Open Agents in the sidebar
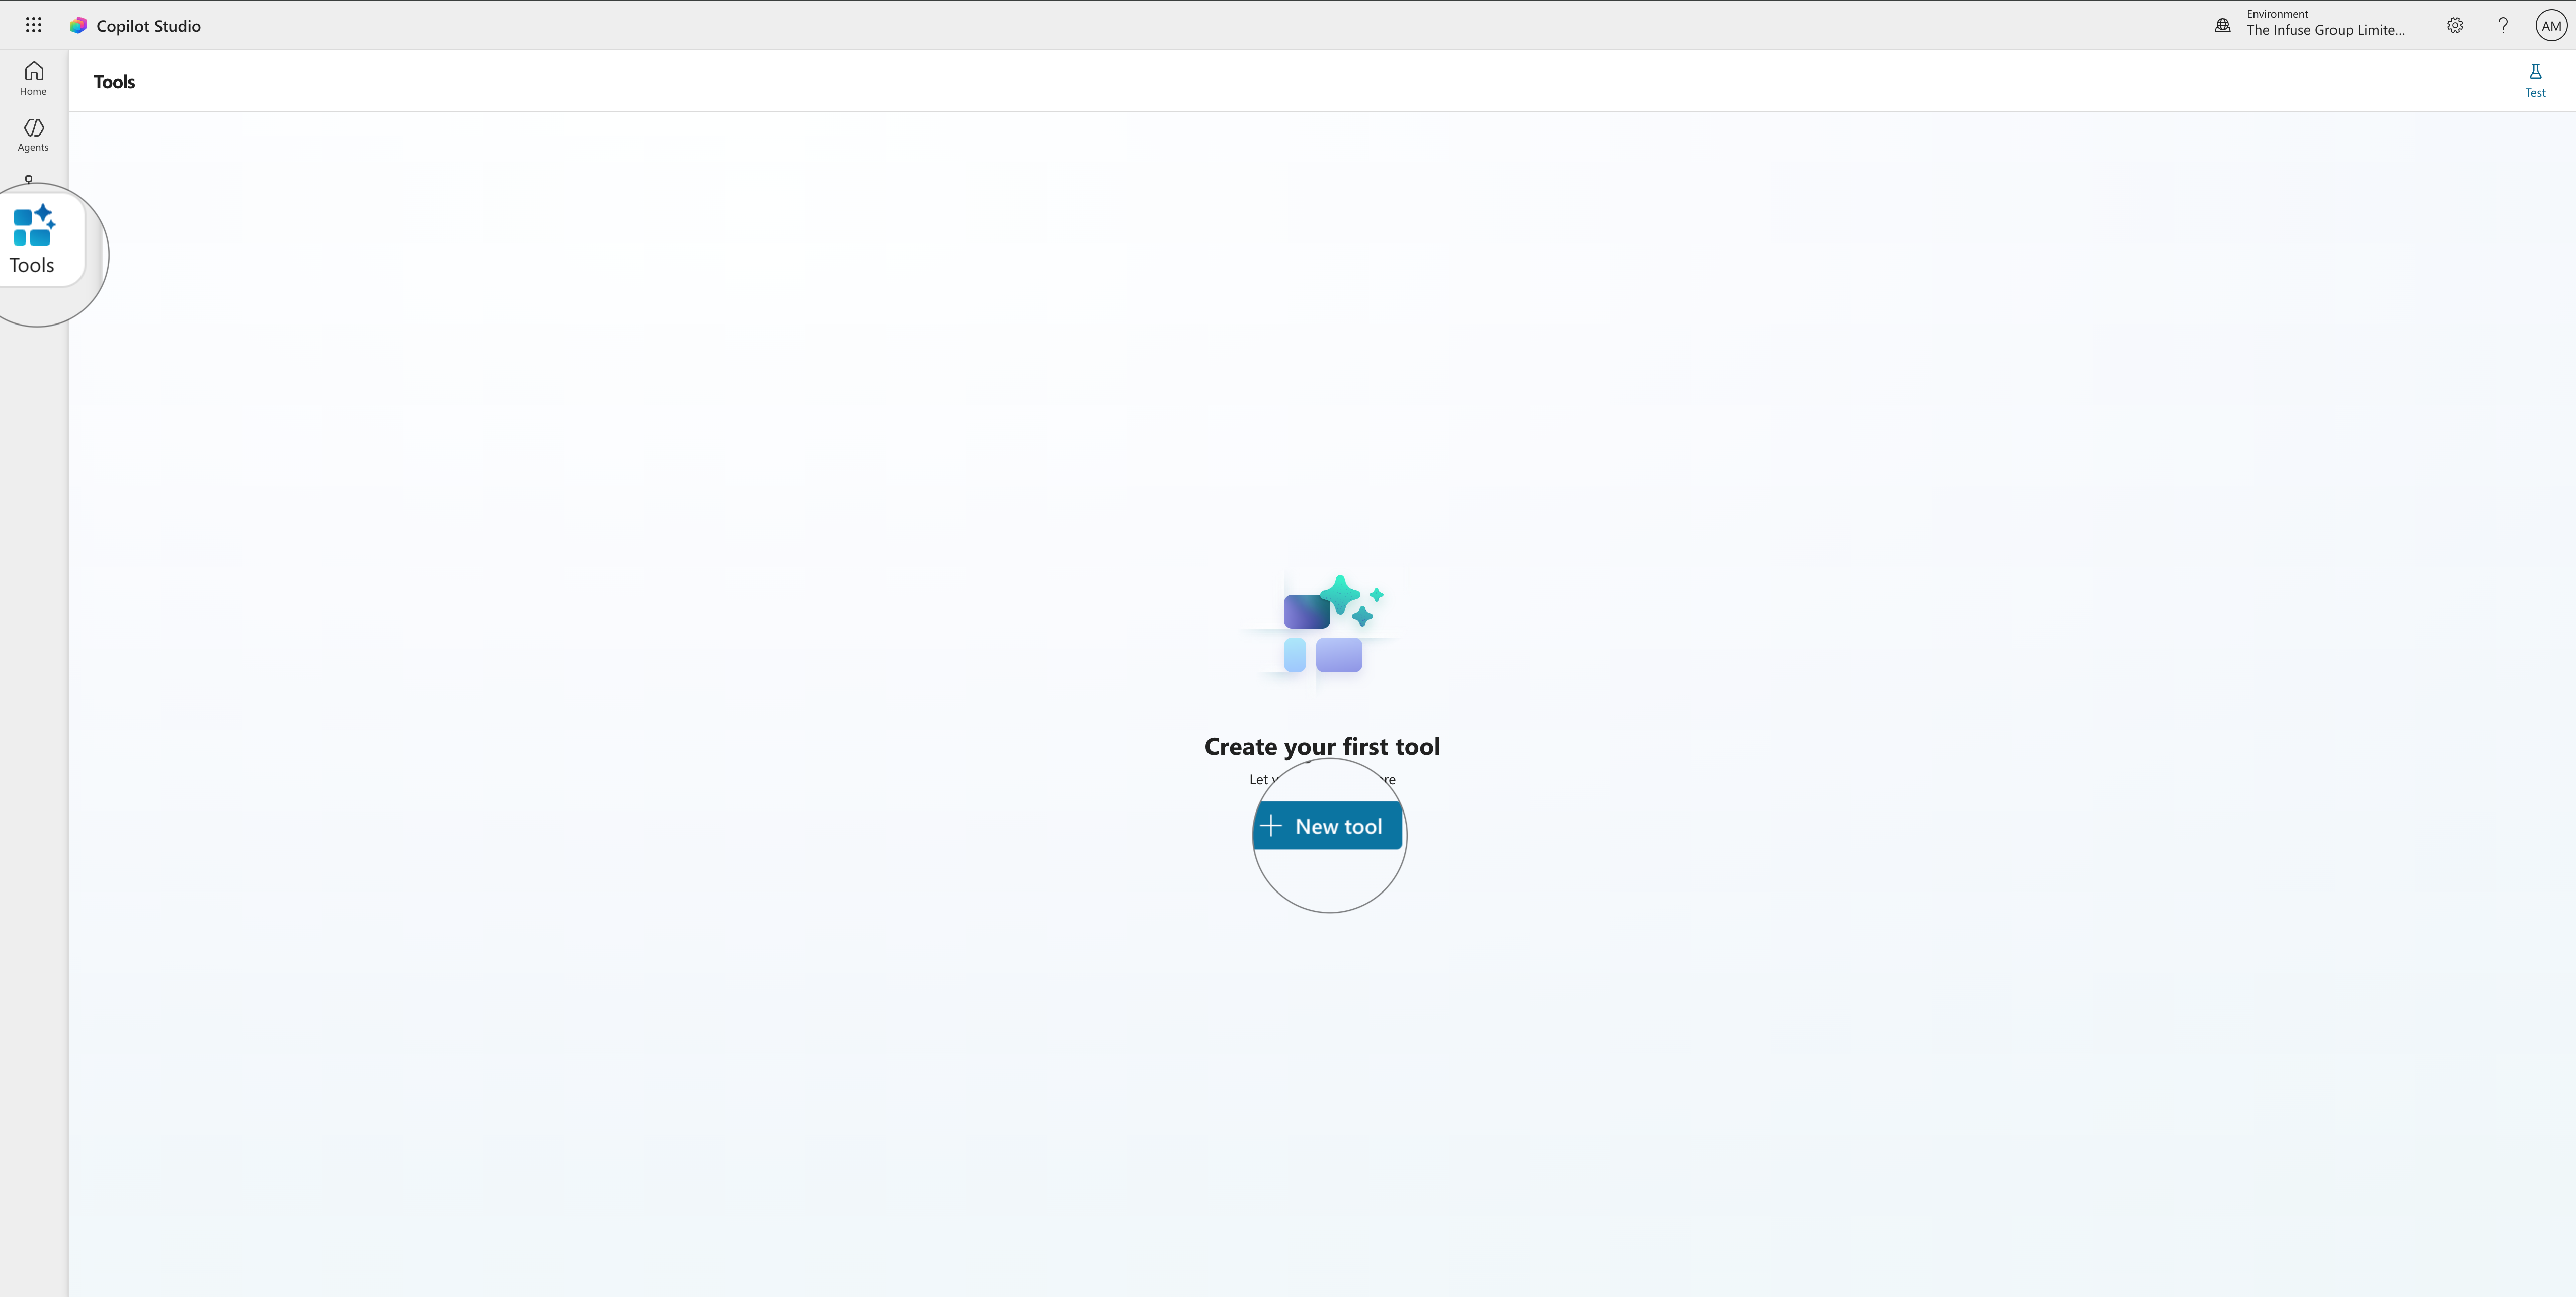 pos(33,135)
